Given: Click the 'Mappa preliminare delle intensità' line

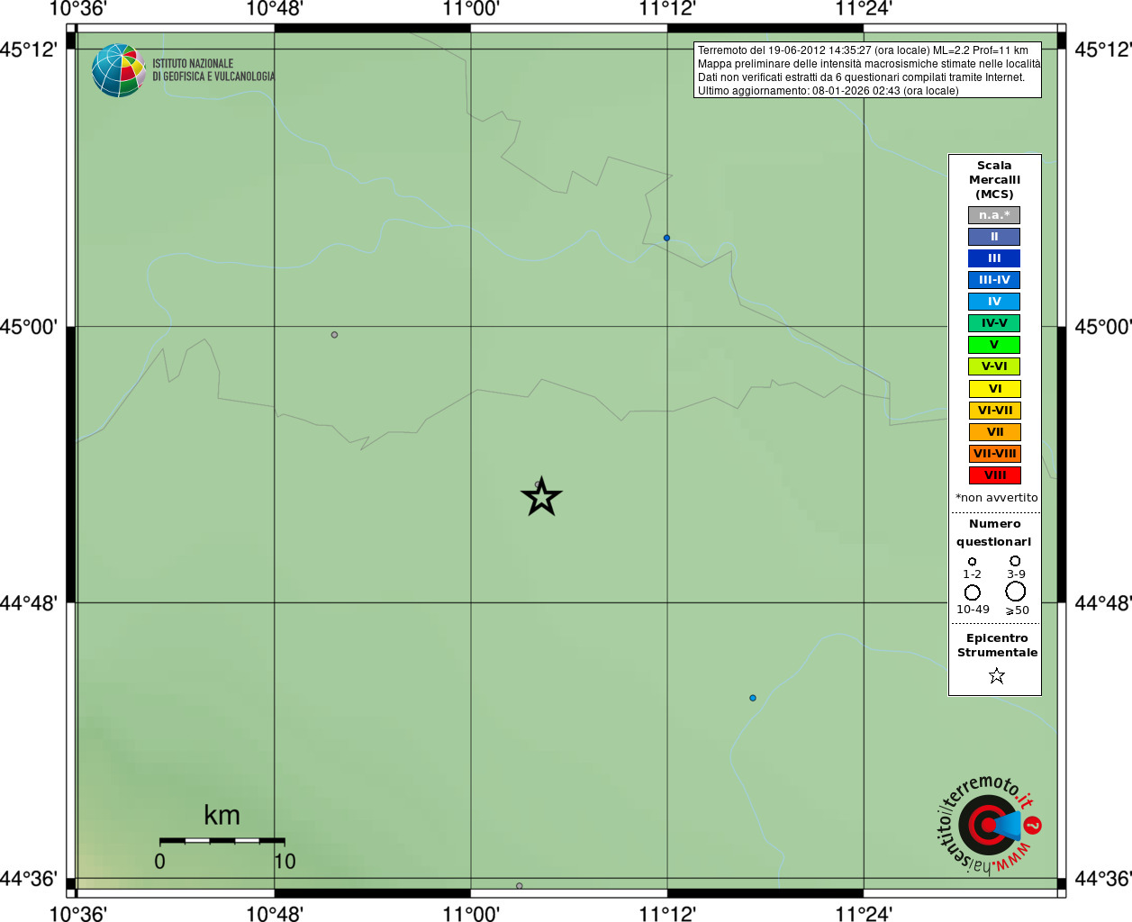Looking at the screenshot, I should click(869, 64).
